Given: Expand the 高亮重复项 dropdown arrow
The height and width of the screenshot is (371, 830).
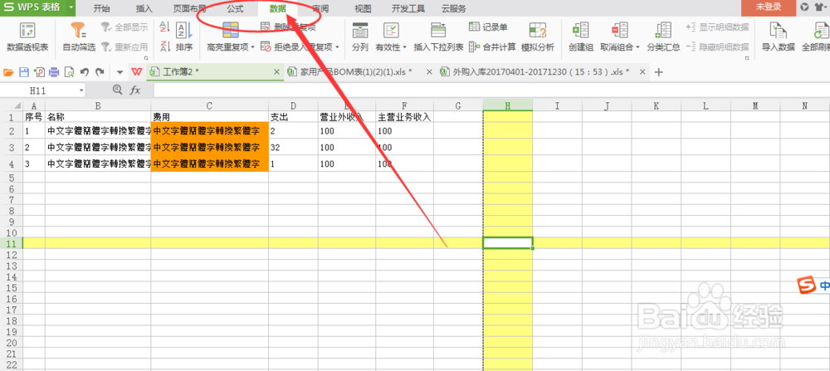Looking at the screenshot, I should point(252,47).
